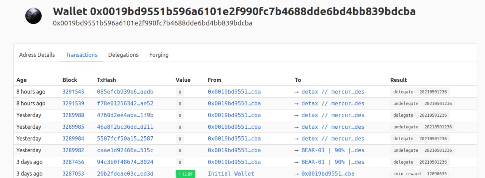485x178 pixels.
Task: Click the coin reward result badge
Action: [x=407, y=174]
